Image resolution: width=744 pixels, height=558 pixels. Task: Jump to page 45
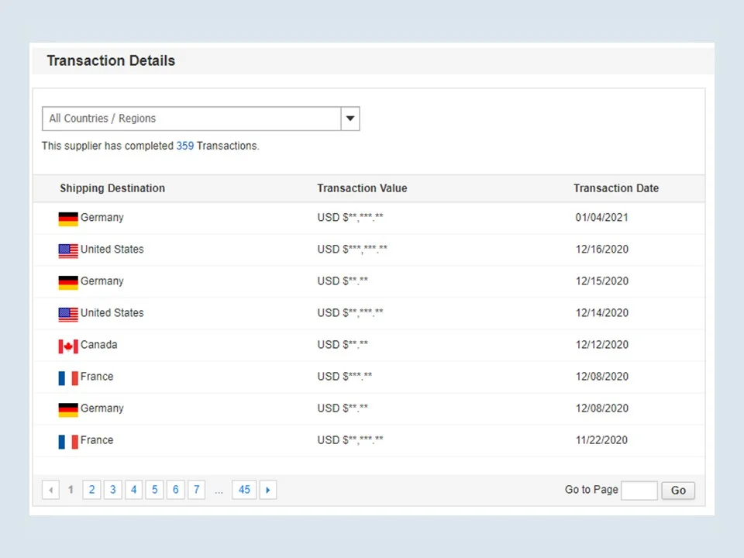244,490
